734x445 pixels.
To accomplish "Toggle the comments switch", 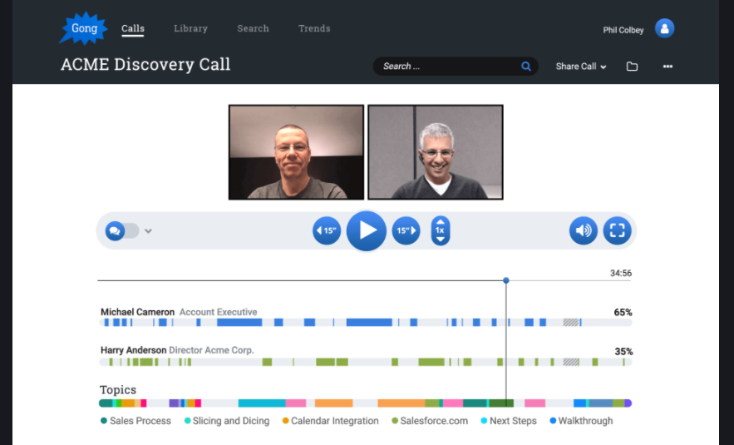I will point(121,230).
